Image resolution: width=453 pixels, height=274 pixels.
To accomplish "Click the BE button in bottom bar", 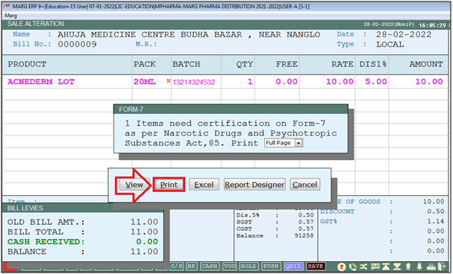I will 192,267.
